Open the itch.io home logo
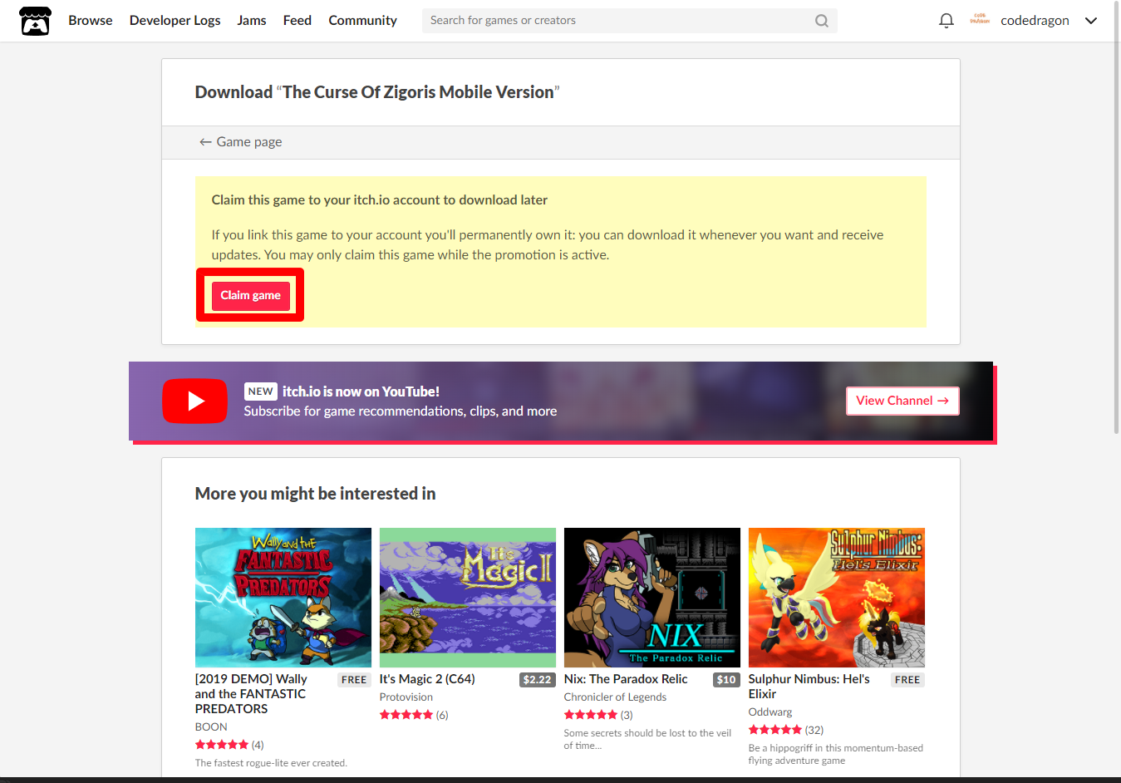 pyautogui.click(x=35, y=21)
